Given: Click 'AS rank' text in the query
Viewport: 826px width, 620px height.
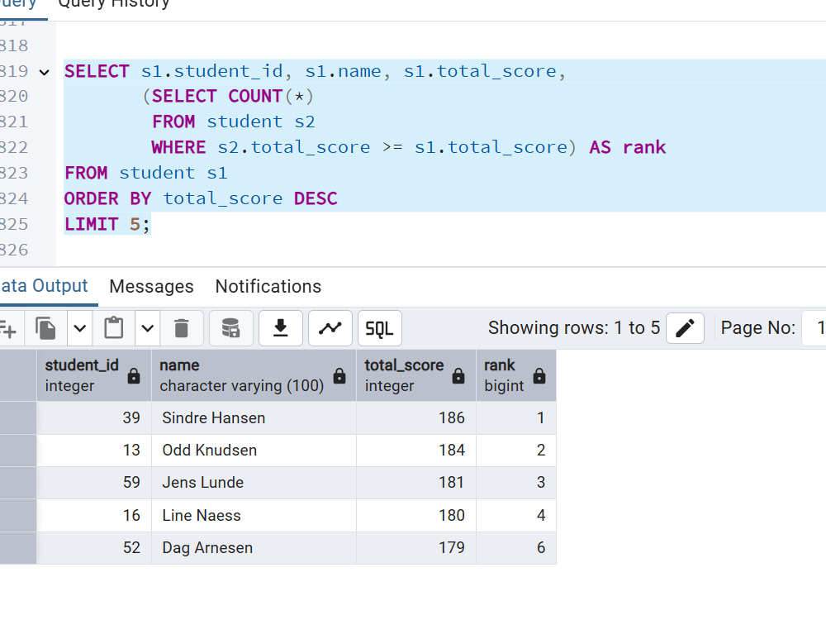Looking at the screenshot, I should (628, 148).
